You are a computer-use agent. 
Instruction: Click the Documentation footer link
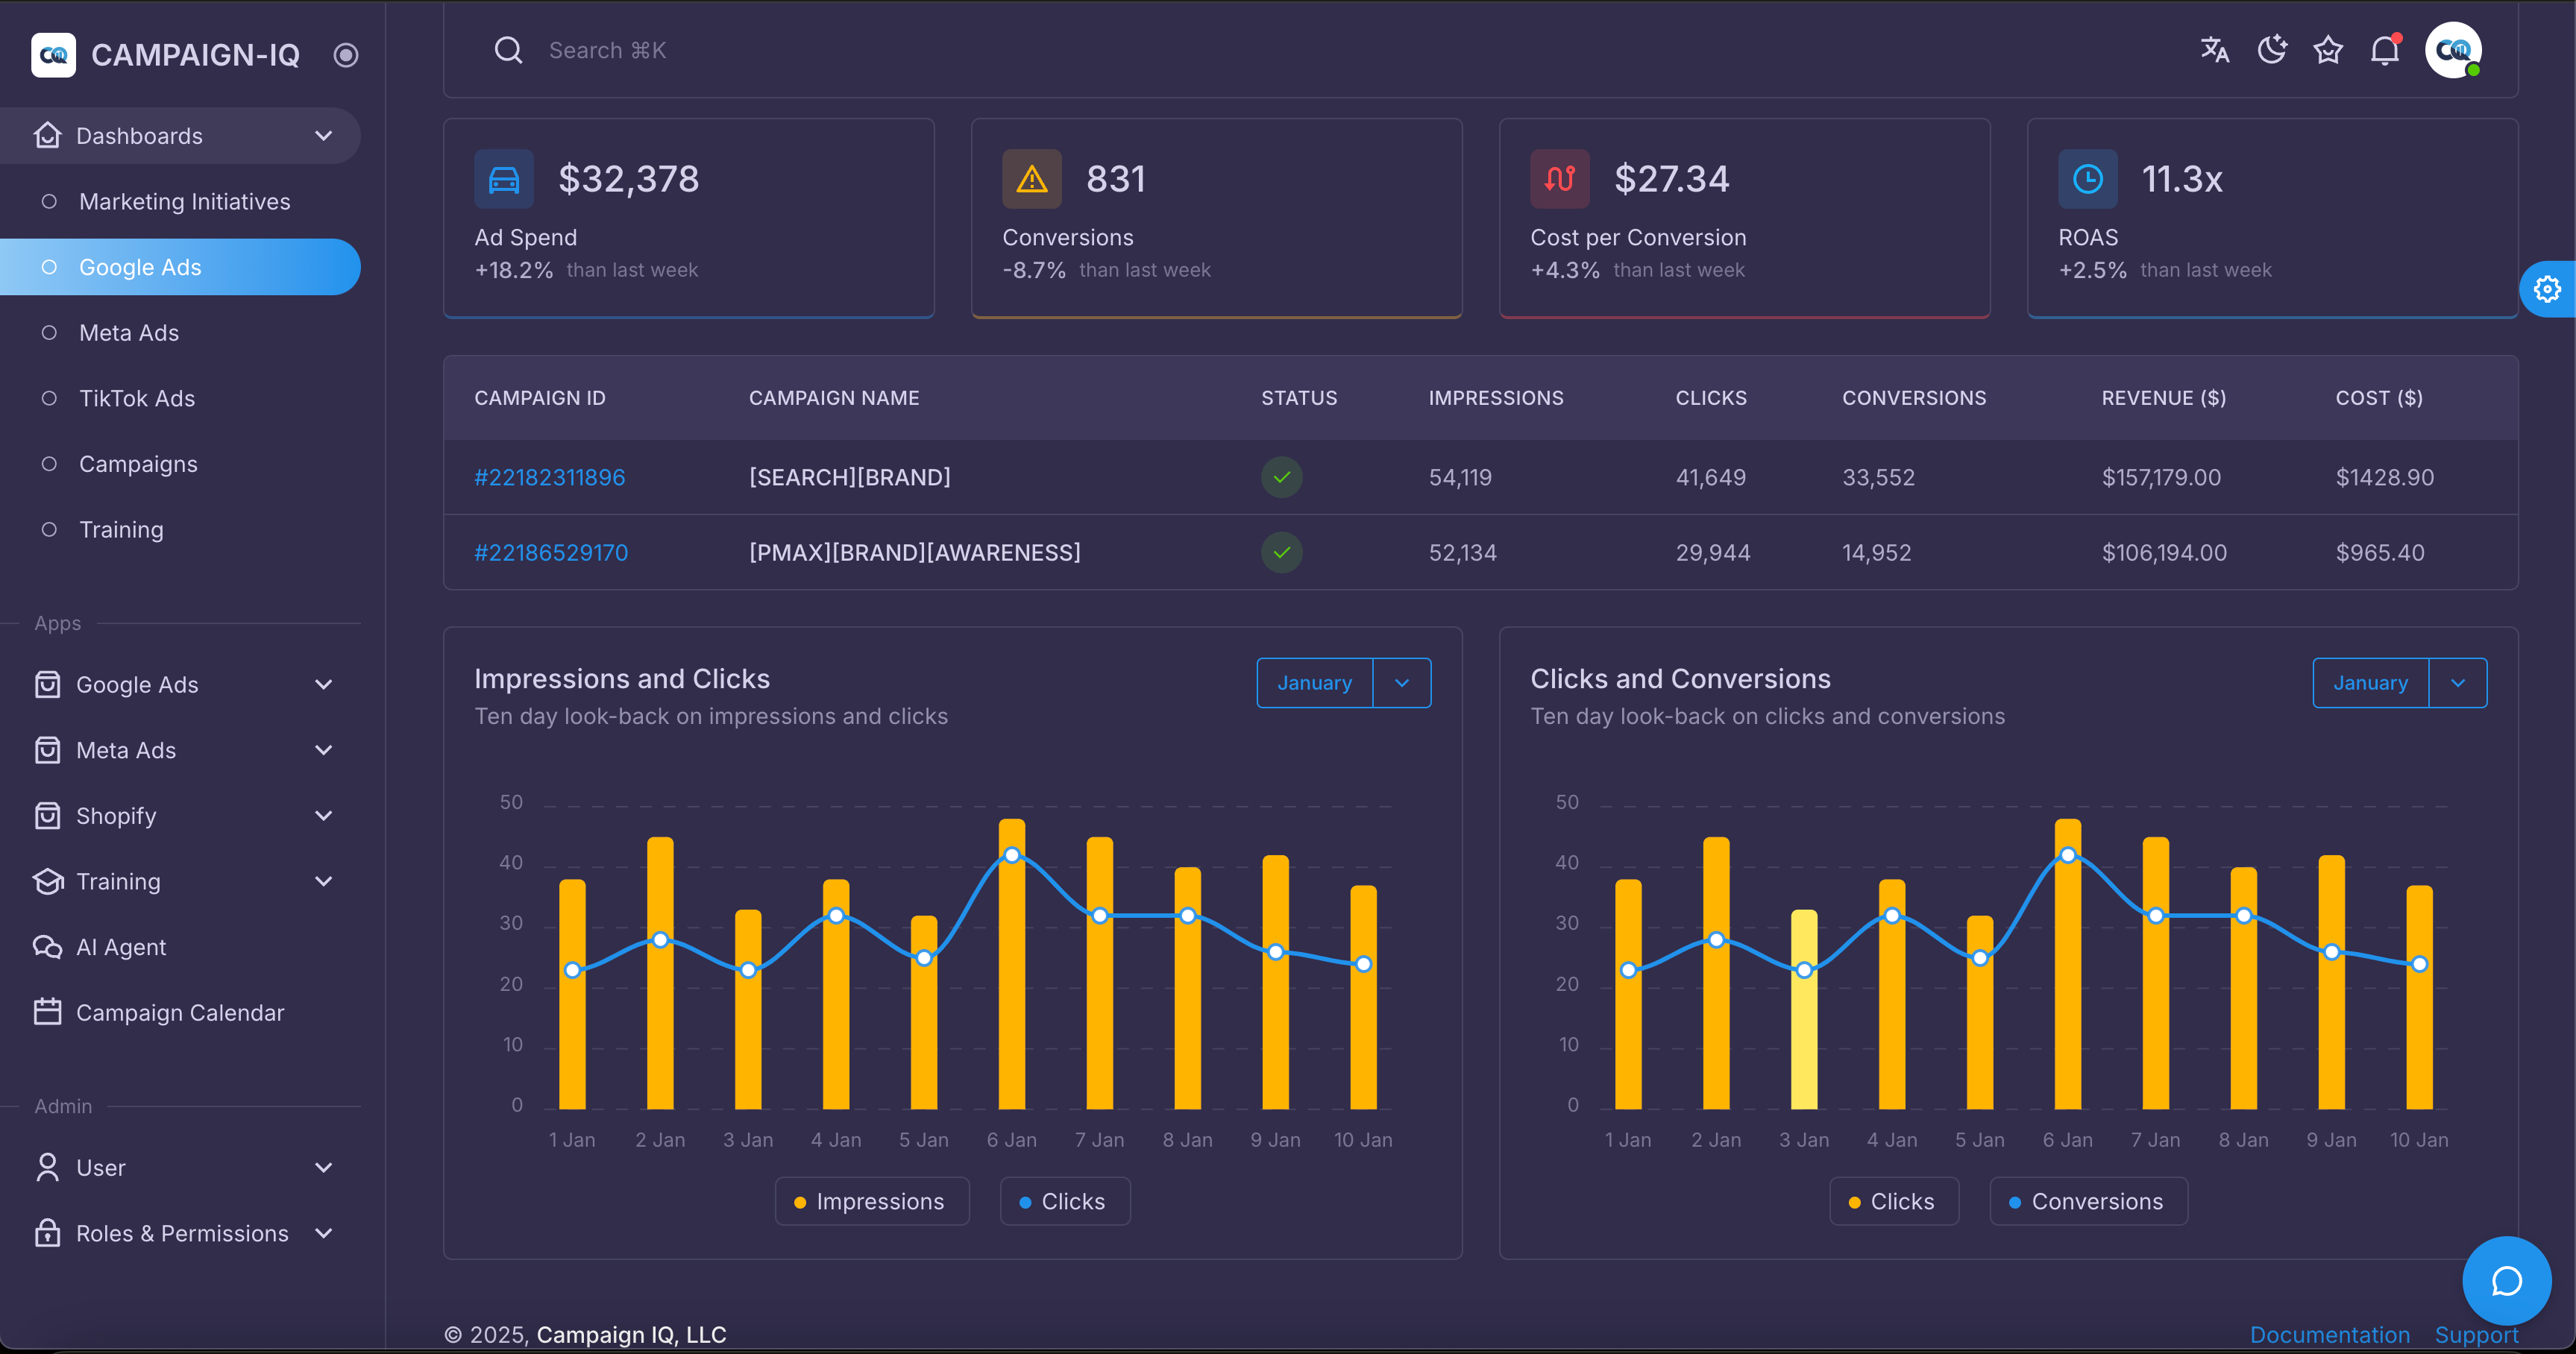2329,1335
